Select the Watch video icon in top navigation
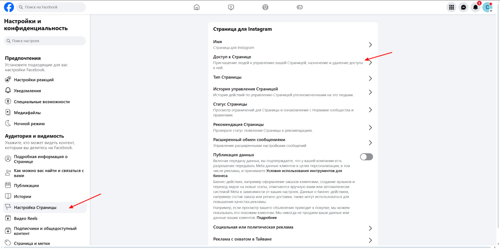Screen dimensions: 500x249 click(x=231, y=7)
